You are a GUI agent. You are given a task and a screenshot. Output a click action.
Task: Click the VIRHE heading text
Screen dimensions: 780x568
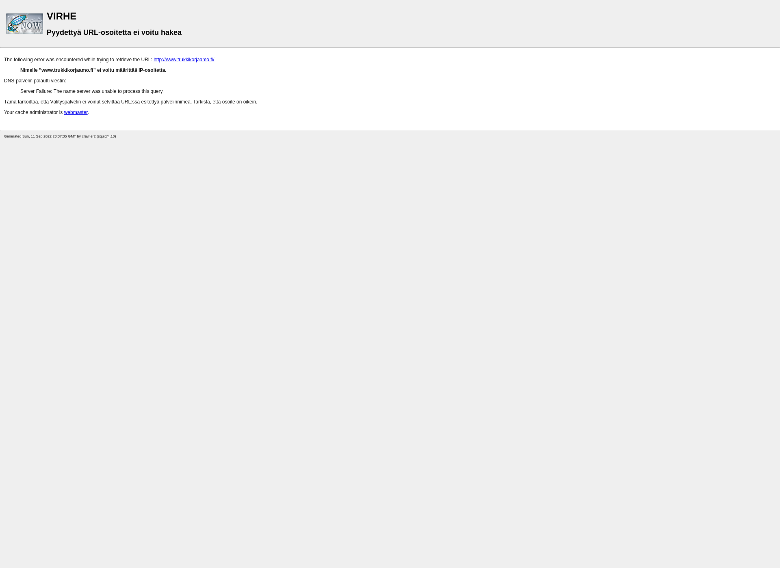coord(61,16)
